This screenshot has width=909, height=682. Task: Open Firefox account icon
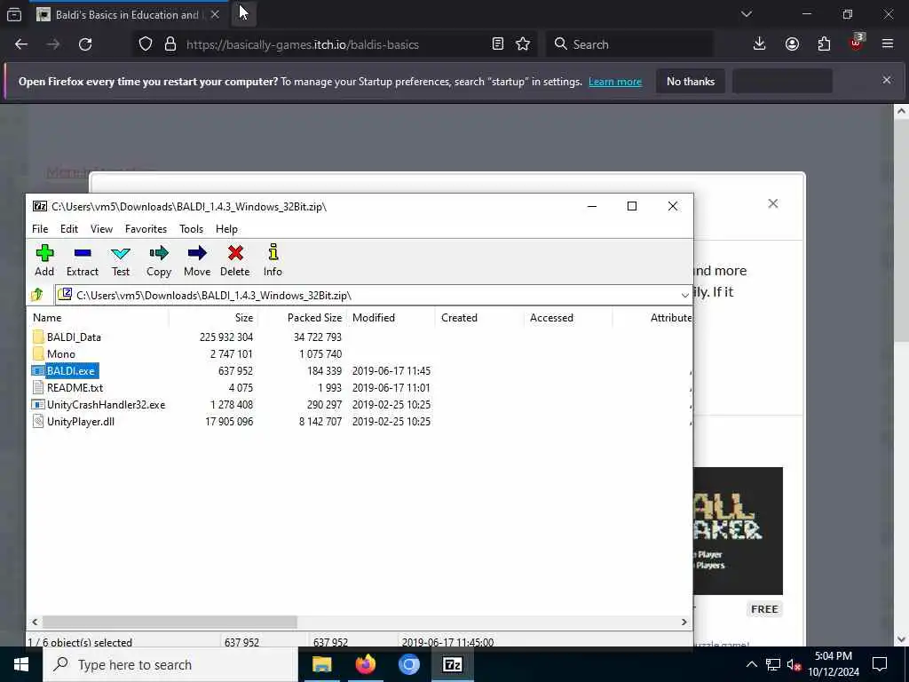click(792, 44)
